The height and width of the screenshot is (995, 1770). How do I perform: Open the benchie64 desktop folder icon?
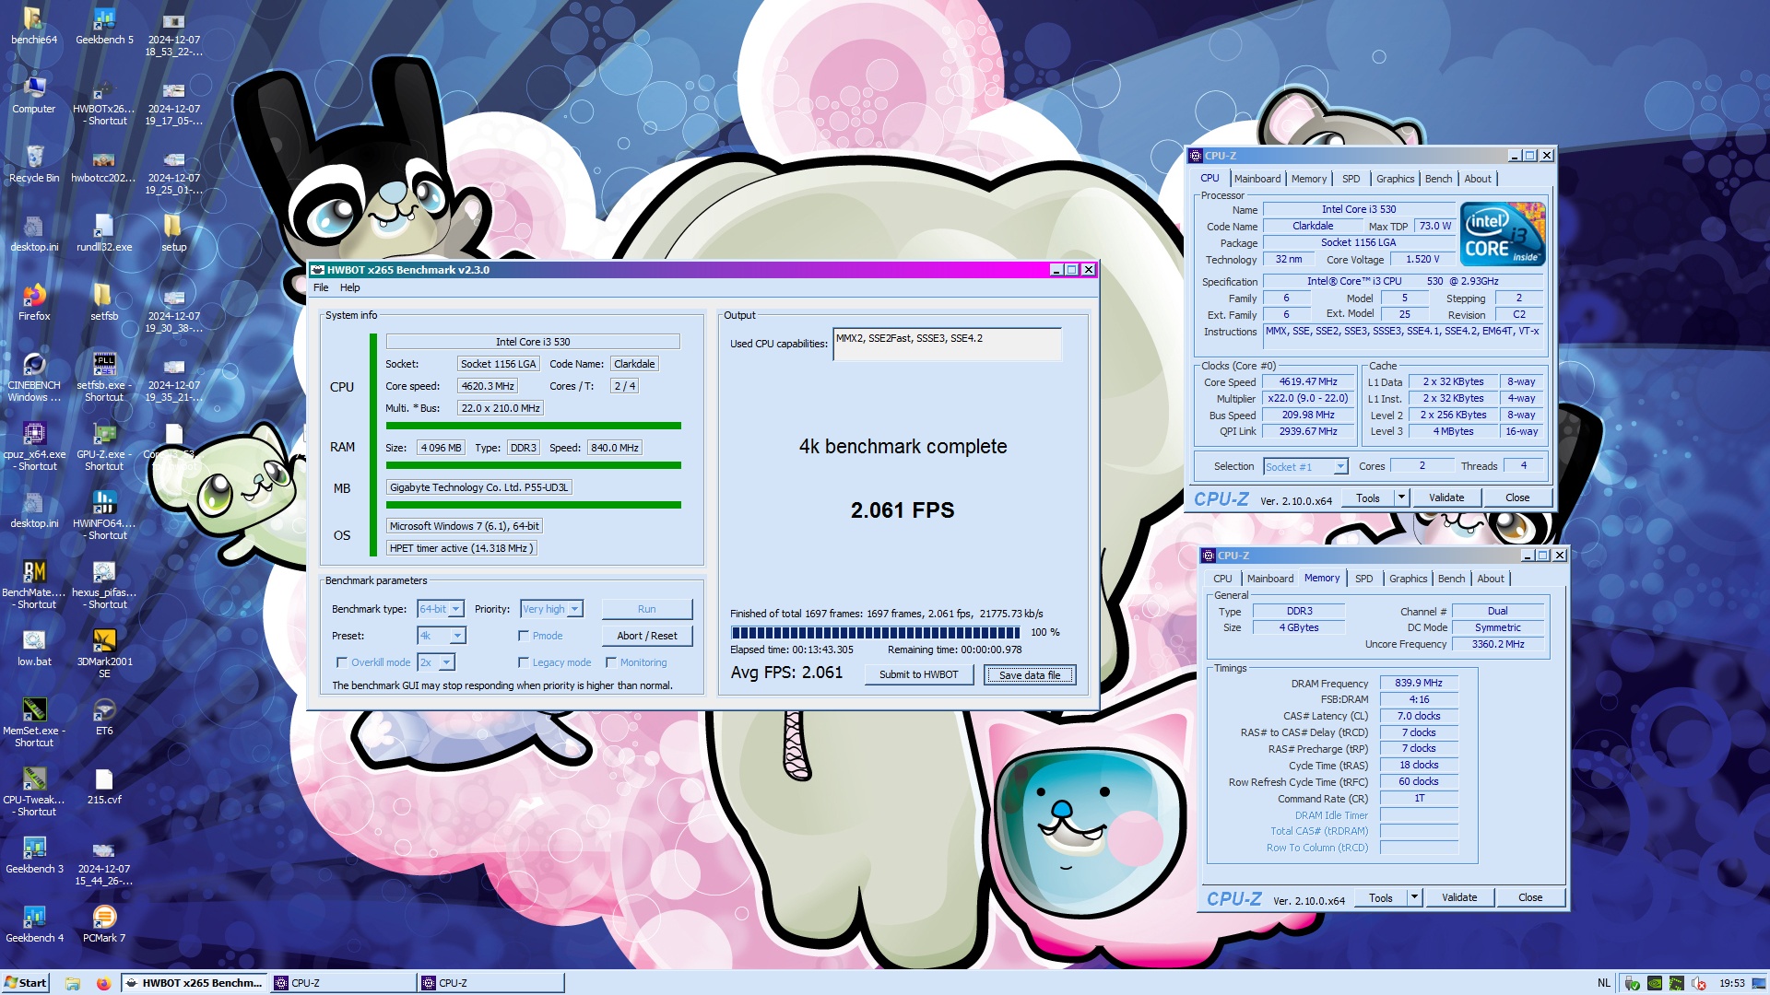click(x=34, y=26)
